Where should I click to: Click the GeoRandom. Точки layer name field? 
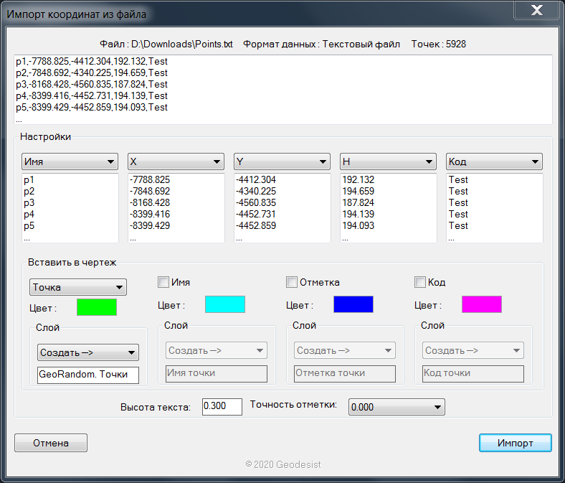coord(87,375)
